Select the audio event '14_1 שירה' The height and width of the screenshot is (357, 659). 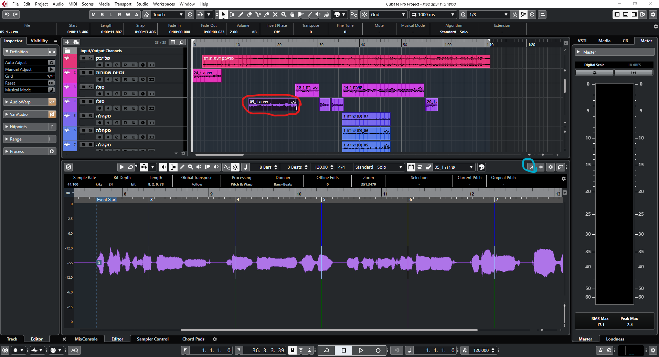click(x=383, y=90)
